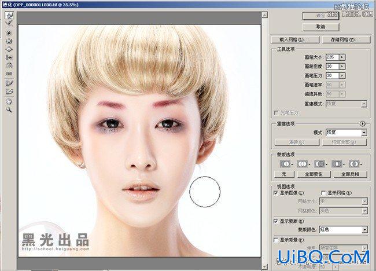
Task: Open the 湍流抖动 slider popup arrow
Action: pyautogui.click(x=342, y=94)
